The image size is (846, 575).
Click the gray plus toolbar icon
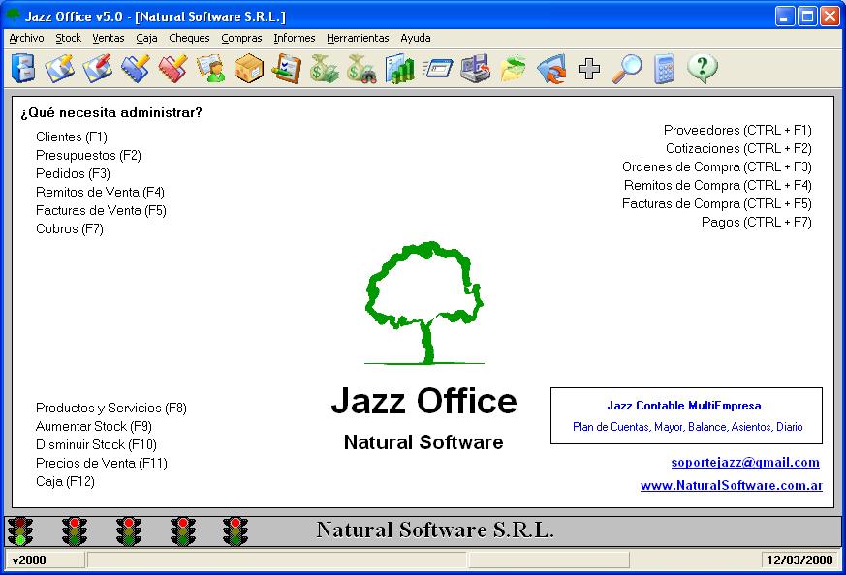[588, 69]
